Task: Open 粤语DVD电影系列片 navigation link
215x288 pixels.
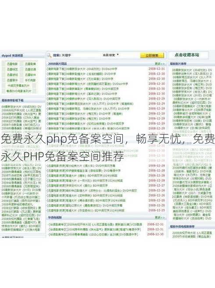Action: 19,91
